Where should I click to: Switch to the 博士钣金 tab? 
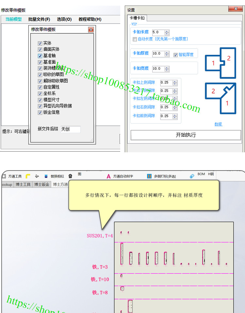click(41, 185)
